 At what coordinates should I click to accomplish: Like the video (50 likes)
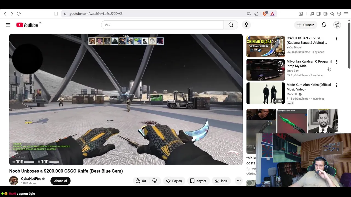[x=141, y=181]
